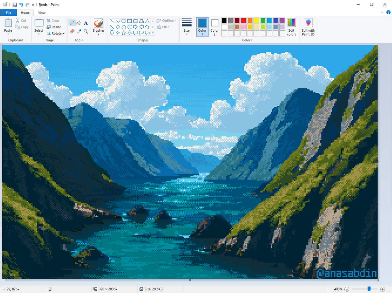Choose the Triangle shape
The height and width of the screenshot is (293, 392).
pos(147,21)
